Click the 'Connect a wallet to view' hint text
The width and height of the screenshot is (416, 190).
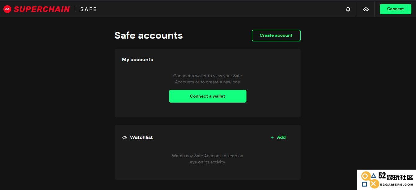pyautogui.click(x=208, y=79)
